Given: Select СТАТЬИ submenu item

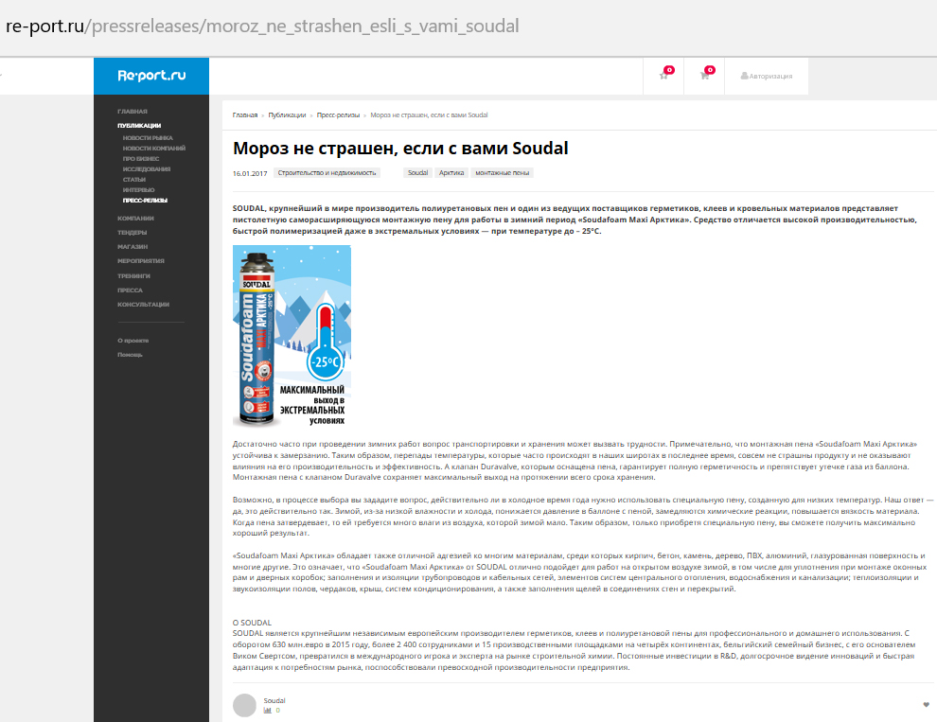Looking at the screenshot, I should (133, 179).
